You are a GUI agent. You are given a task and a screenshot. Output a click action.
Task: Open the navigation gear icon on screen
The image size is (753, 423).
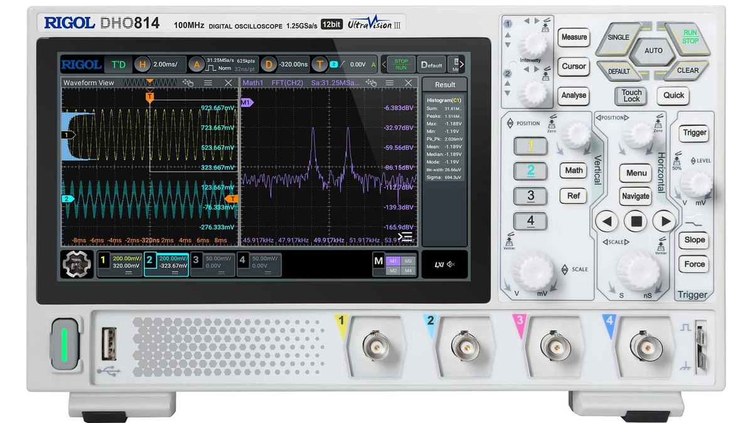77,264
